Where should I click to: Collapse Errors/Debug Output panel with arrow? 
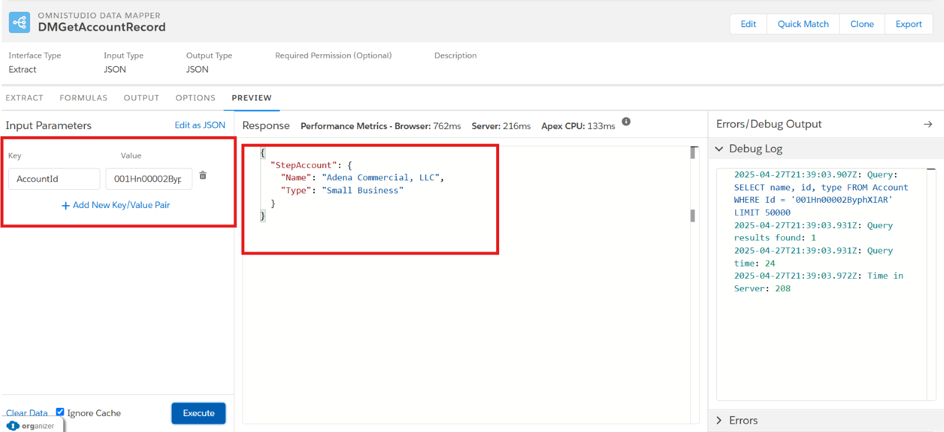[x=927, y=124]
